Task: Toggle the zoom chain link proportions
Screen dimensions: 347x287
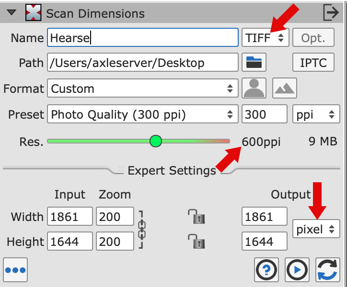Action: click(x=141, y=229)
